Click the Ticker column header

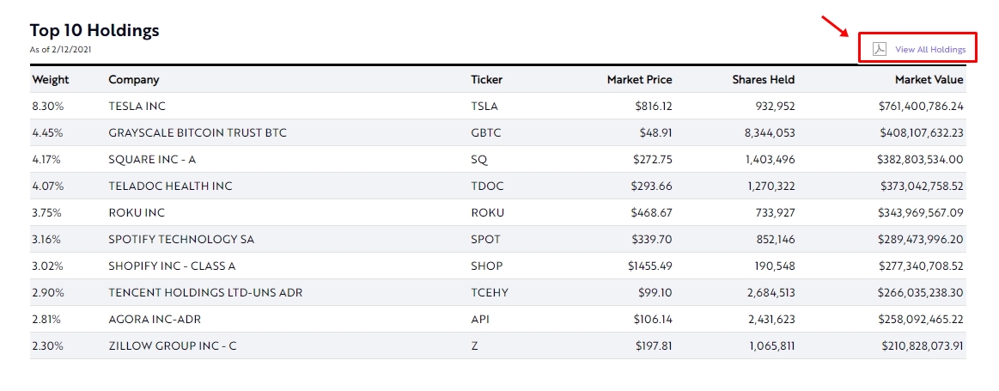click(486, 80)
